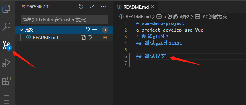Click line 4 heading ## 测试git外11111
The image size is (246, 105).
click(x=159, y=43)
